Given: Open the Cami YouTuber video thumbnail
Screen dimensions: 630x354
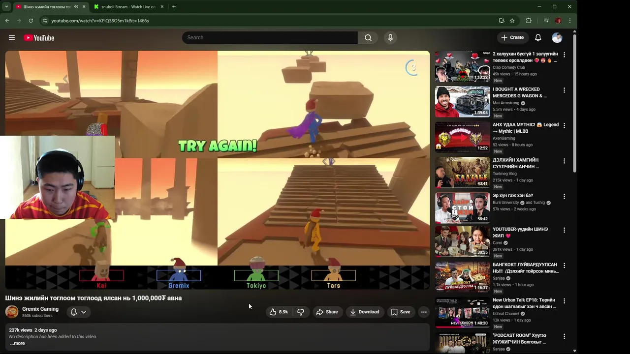Looking at the screenshot, I should [x=462, y=241].
